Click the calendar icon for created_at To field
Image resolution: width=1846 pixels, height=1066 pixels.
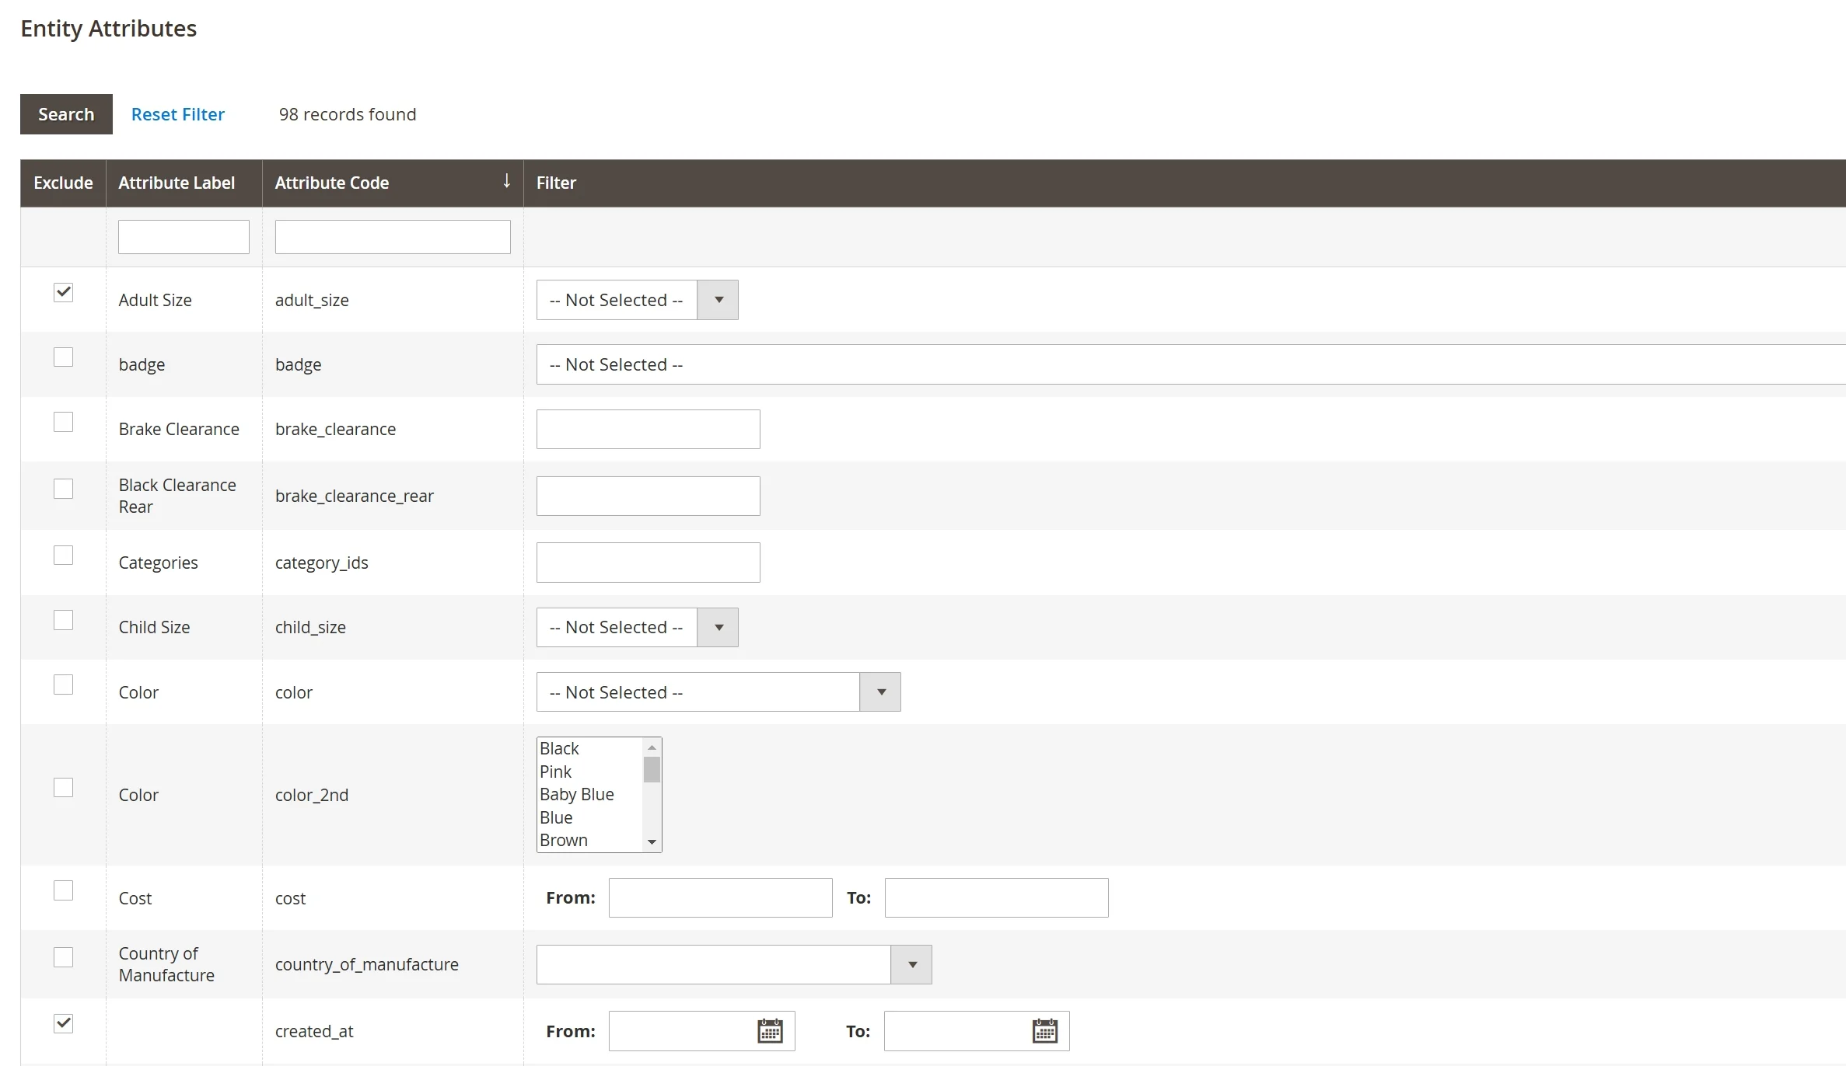tap(1045, 1030)
